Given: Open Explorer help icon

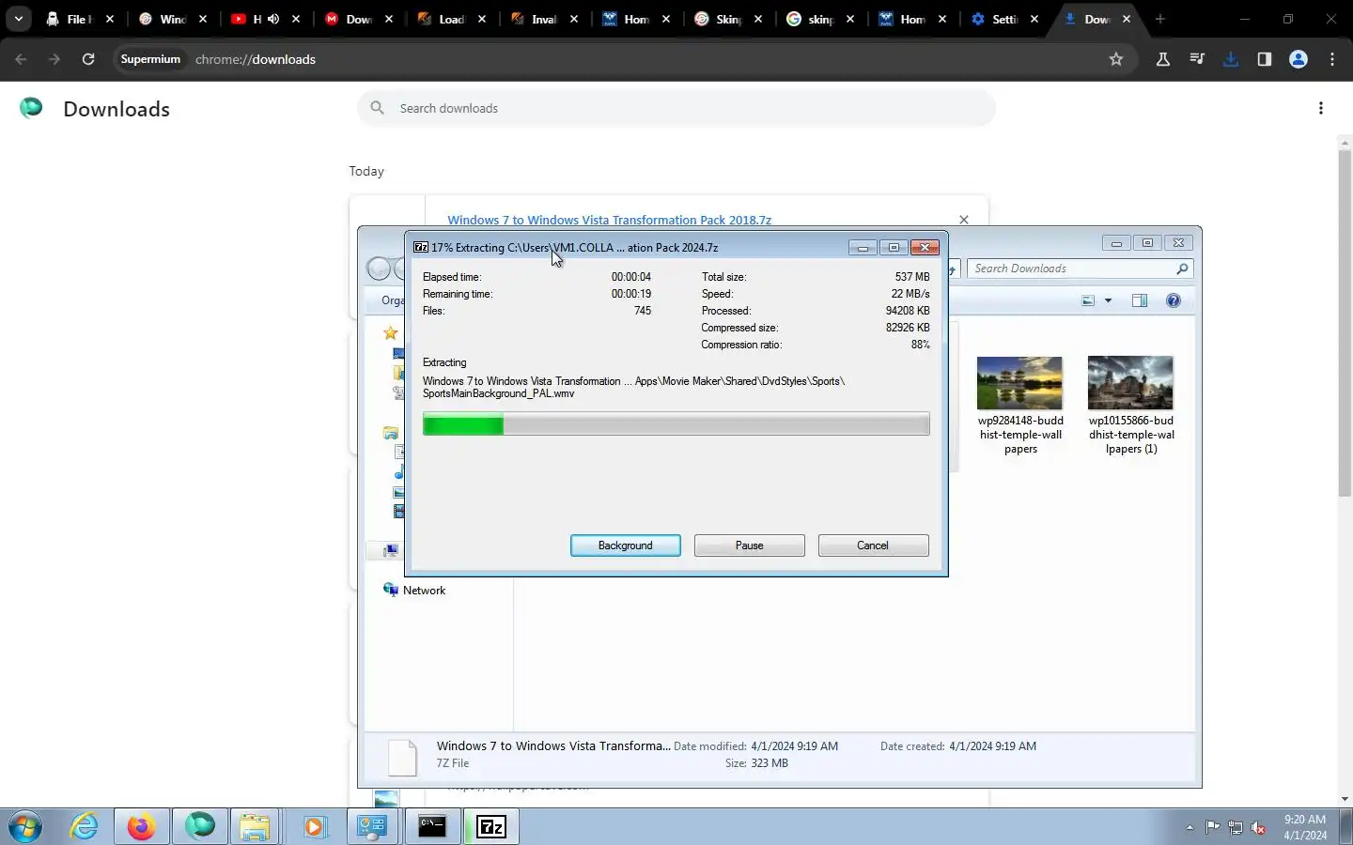Looking at the screenshot, I should [x=1174, y=300].
